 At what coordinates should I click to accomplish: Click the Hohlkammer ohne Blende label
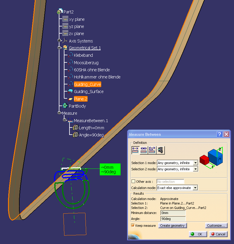(97, 77)
